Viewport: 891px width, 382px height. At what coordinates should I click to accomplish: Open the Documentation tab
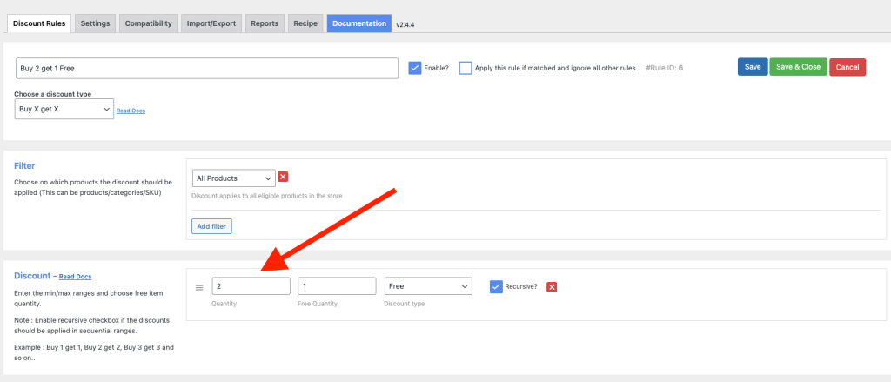[x=359, y=23]
